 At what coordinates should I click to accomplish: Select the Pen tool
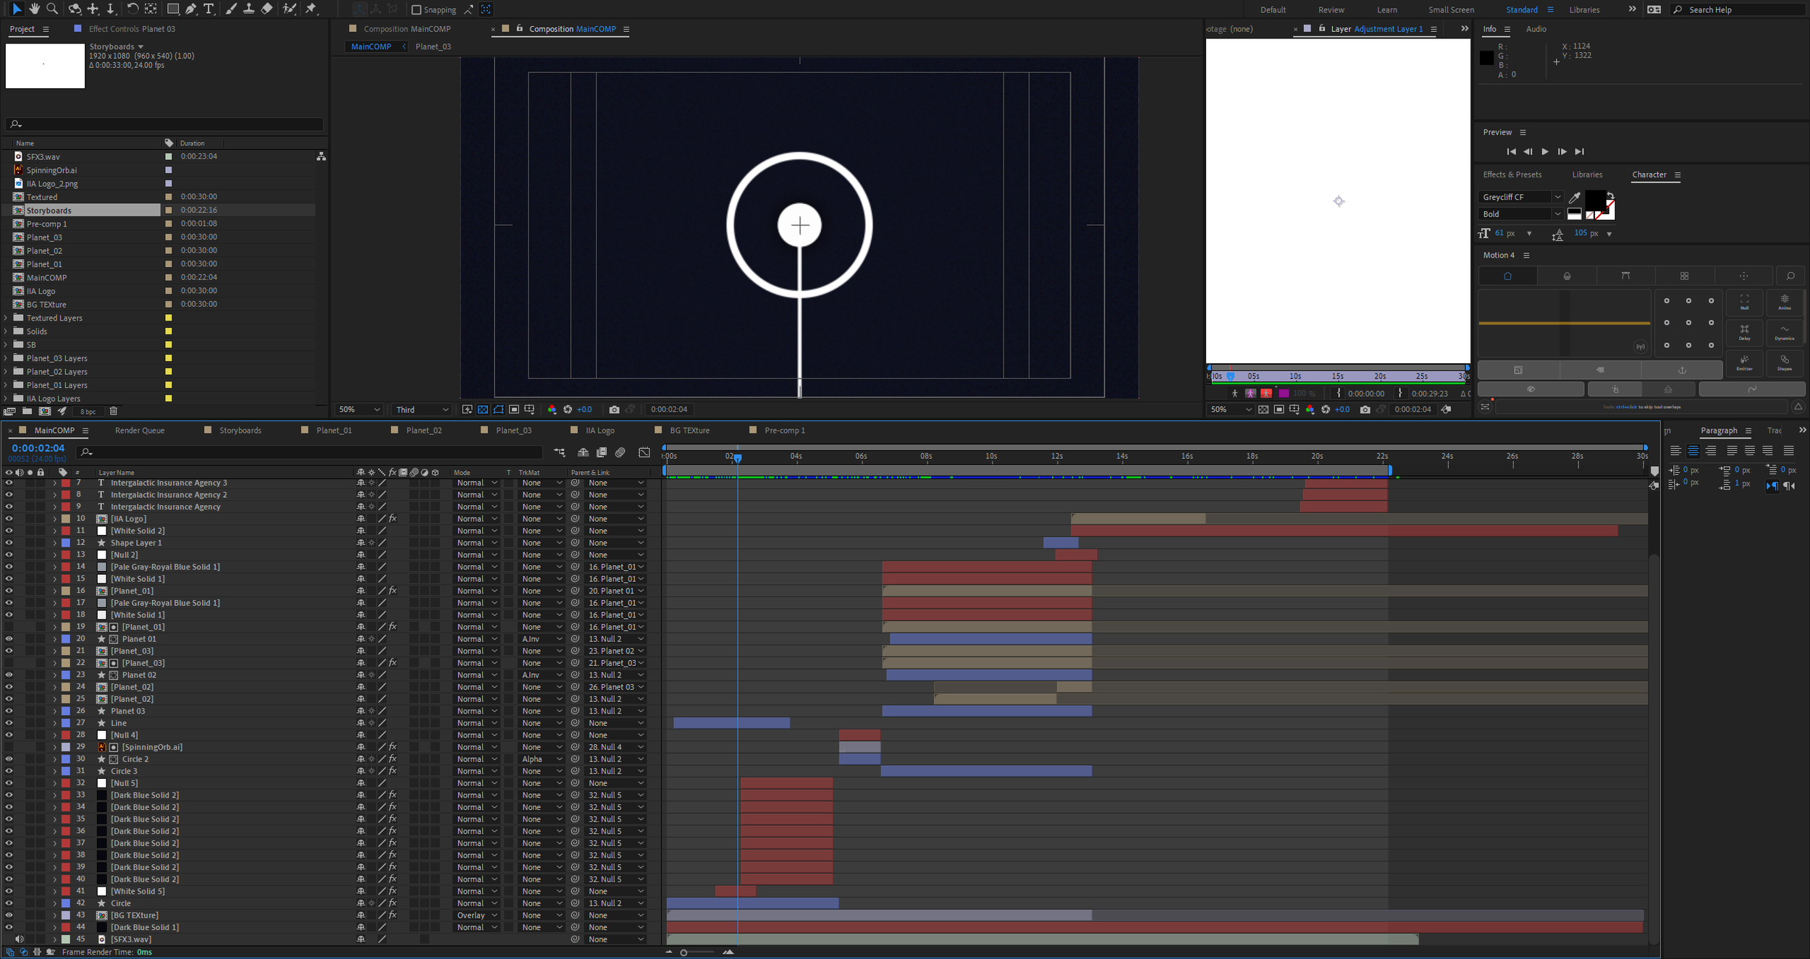[190, 9]
